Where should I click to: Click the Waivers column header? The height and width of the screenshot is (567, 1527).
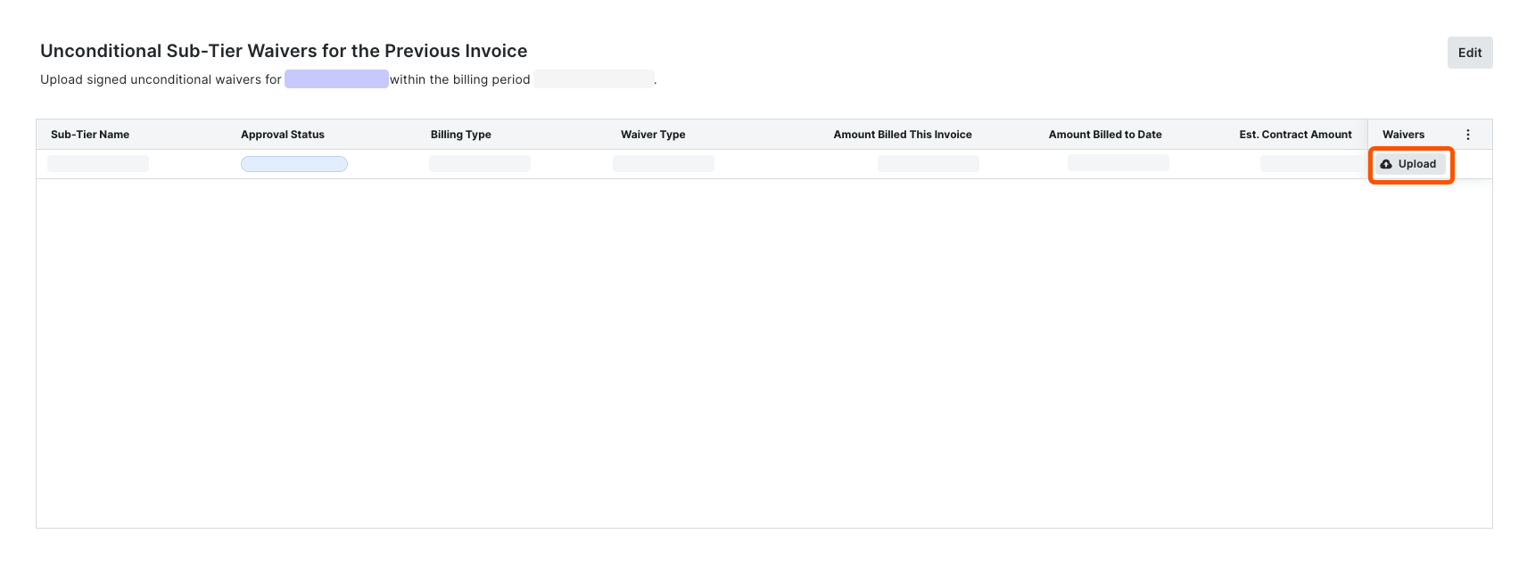point(1403,135)
